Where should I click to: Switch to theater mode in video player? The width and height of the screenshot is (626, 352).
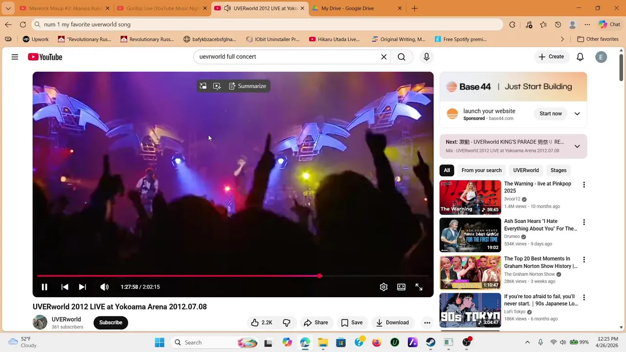pos(401,287)
